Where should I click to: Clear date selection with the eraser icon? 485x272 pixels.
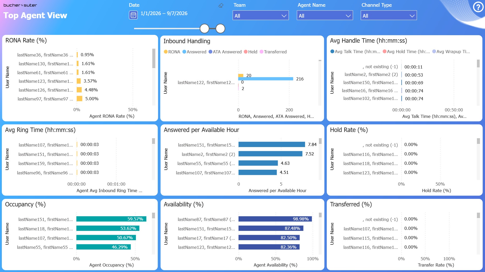tap(221, 5)
